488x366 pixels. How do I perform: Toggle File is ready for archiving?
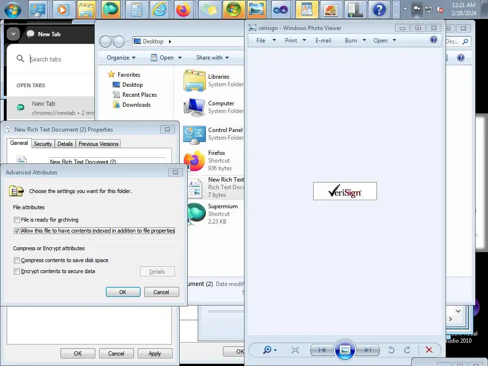[x=17, y=220]
